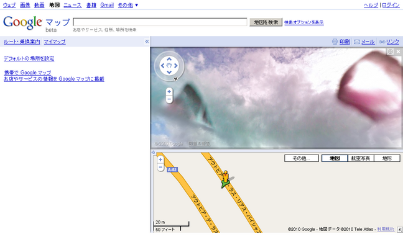Viewport: 403px width, 239px height.
Task: Click the selected 地図 item in the top bar
Action: tap(54, 5)
